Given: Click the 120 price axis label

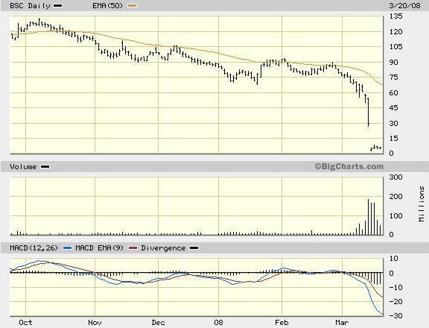Looking at the screenshot, I should (x=396, y=32).
